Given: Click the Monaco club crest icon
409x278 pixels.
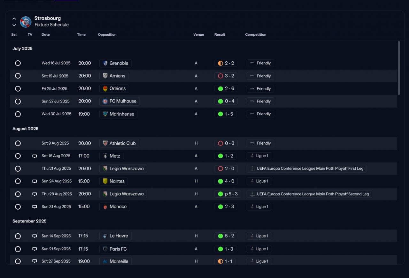Looking at the screenshot, I should [105, 207].
